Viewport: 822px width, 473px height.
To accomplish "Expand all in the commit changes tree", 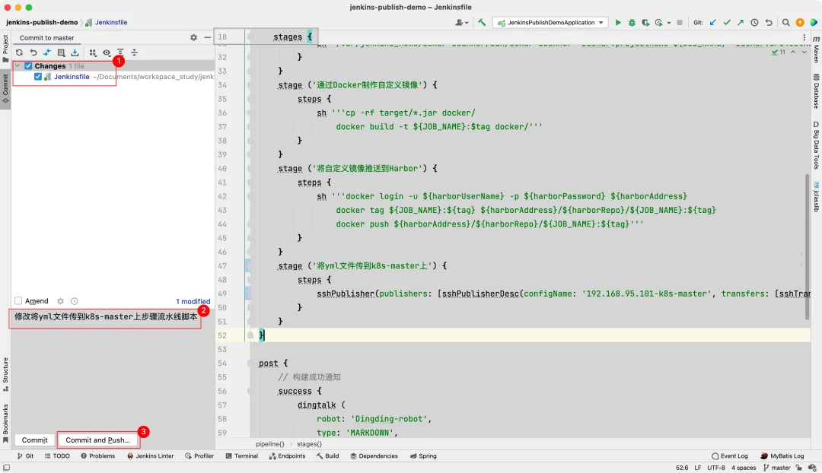I will [120, 52].
